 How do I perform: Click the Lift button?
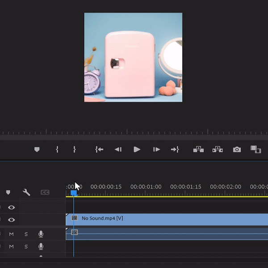click(198, 149)
